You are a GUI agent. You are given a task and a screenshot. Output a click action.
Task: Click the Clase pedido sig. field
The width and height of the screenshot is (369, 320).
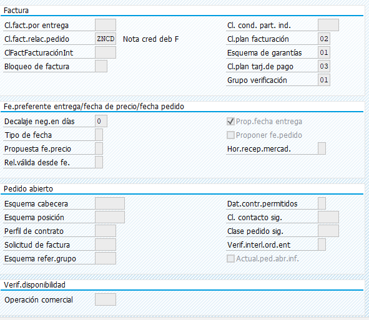tap(328, 231)
